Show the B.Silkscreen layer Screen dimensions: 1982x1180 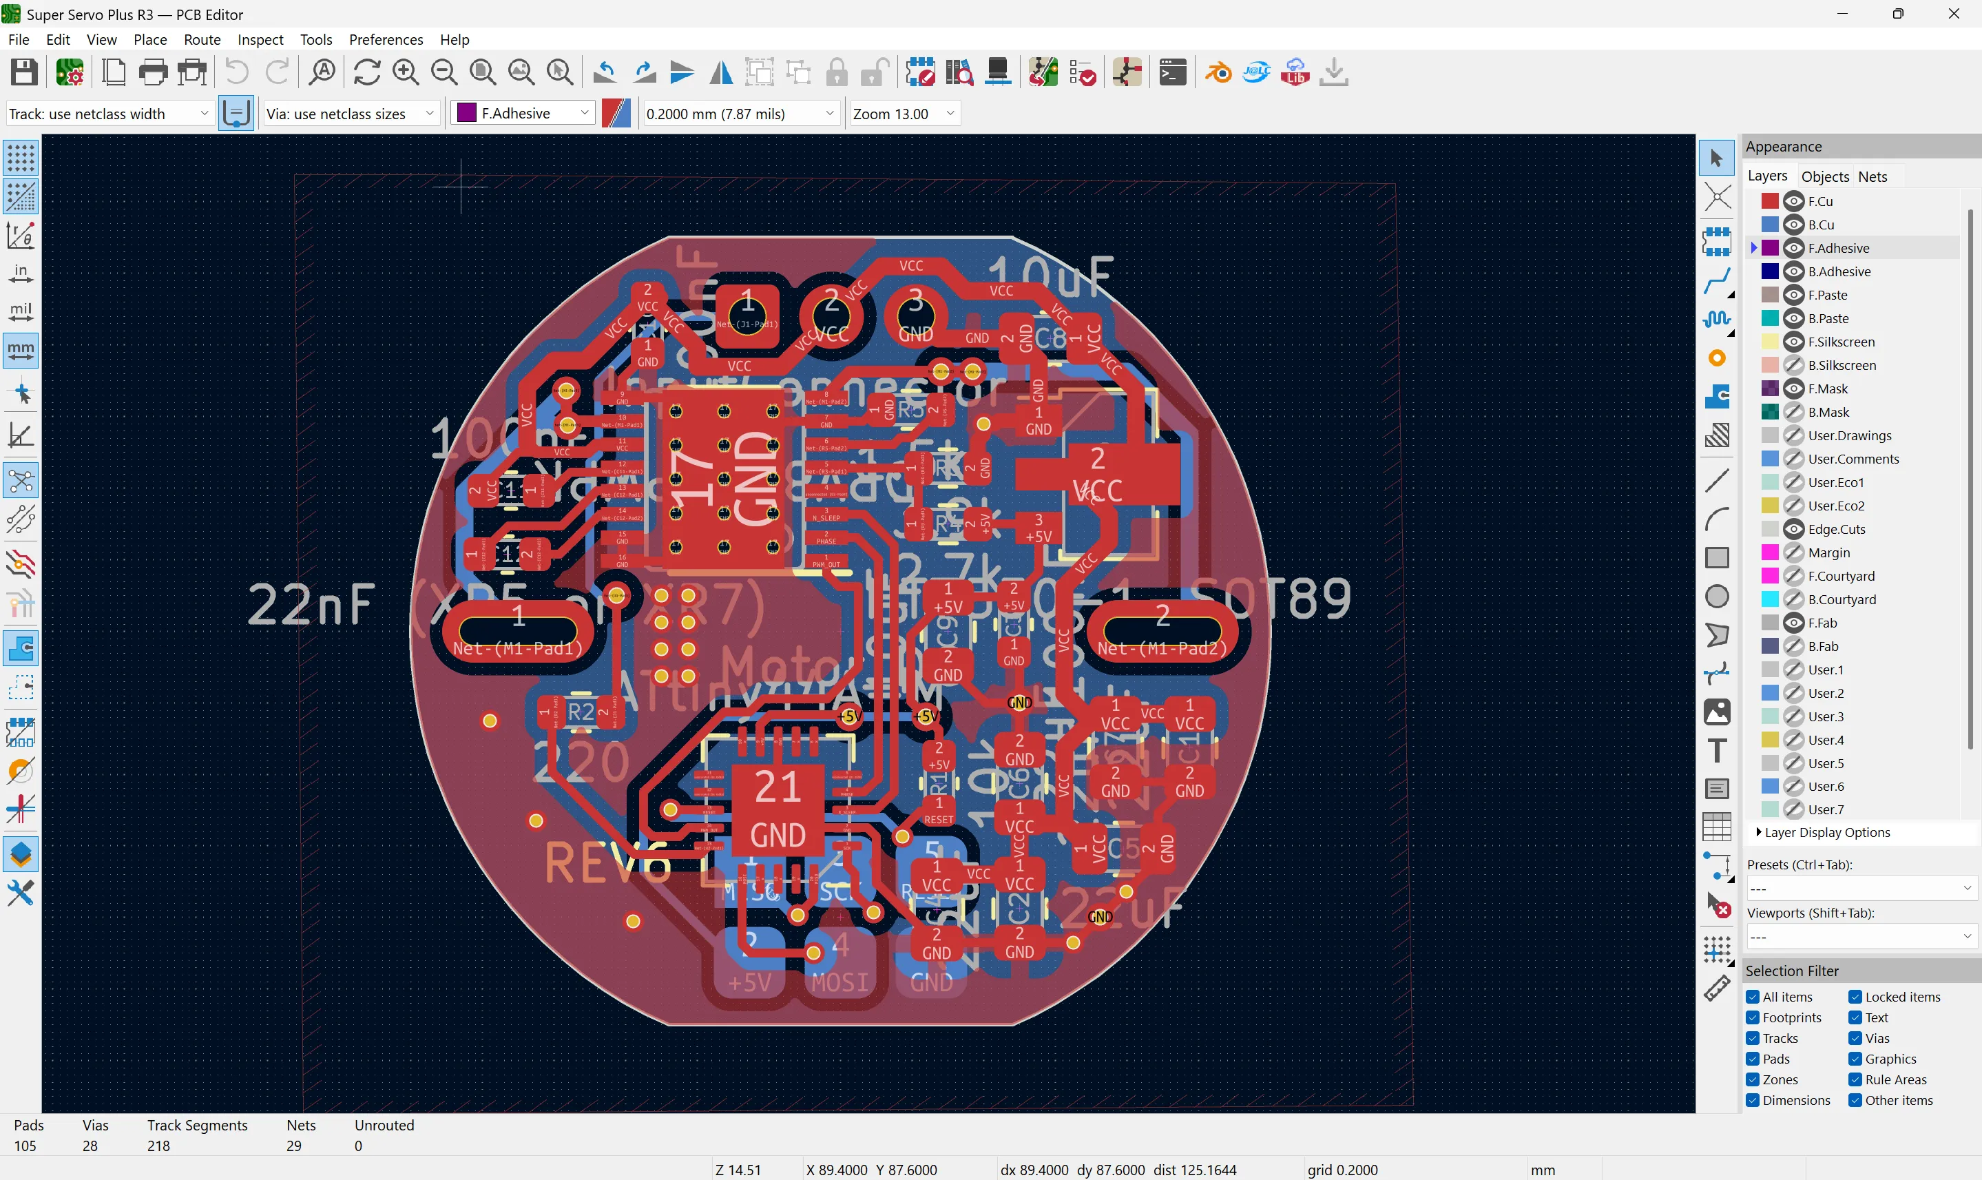pyautogui.click(x=1794, y=365)
